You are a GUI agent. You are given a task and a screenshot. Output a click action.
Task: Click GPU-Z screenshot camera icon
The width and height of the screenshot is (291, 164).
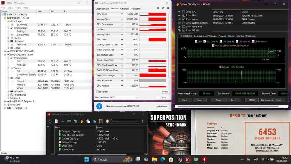(x=158, y=8)
